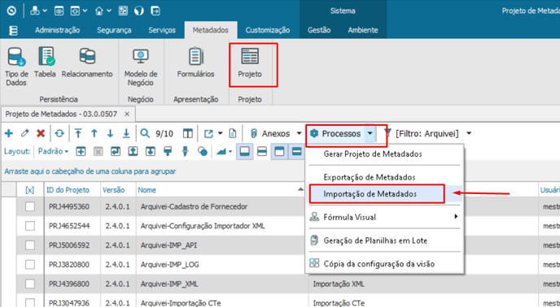Screen dimensions: 560x307
Task: Click the export arrow icon in the toolbar
Action: coord(208,134)
